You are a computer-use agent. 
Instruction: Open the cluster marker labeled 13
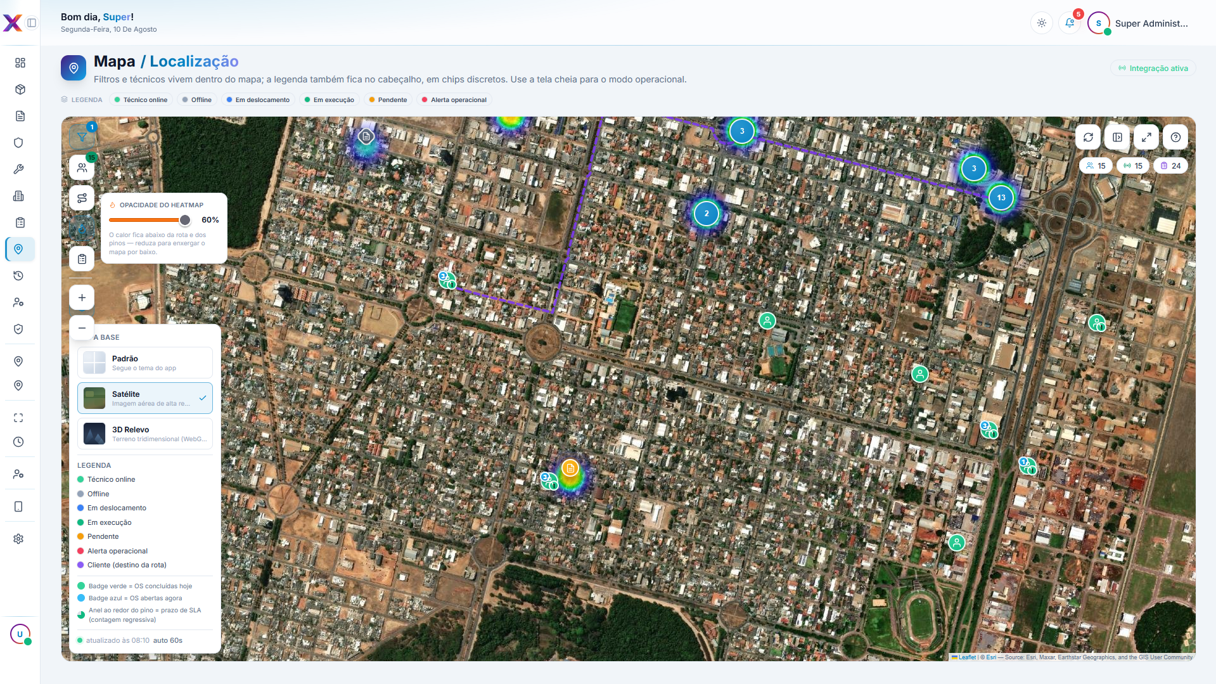[x=1001, y=198]
